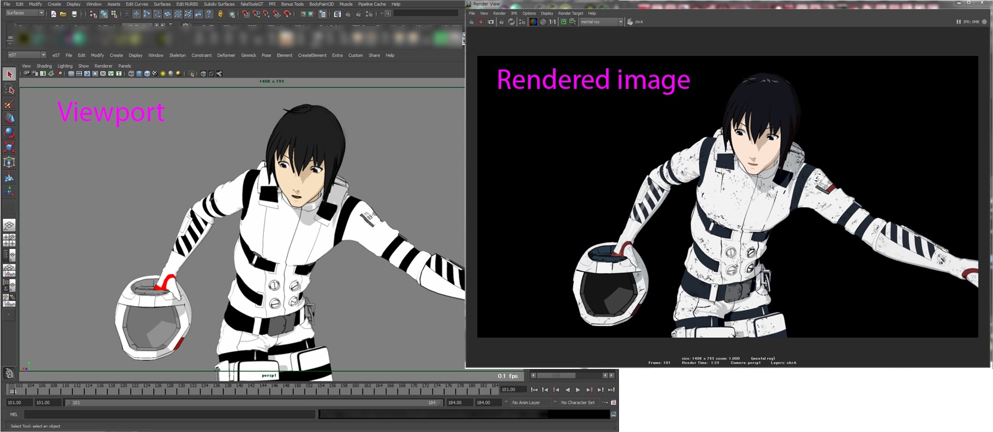Toggle Snap to curves icon

(256, 14)
